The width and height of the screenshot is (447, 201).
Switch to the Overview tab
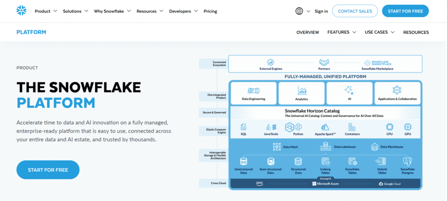click(x=307, y=32)
